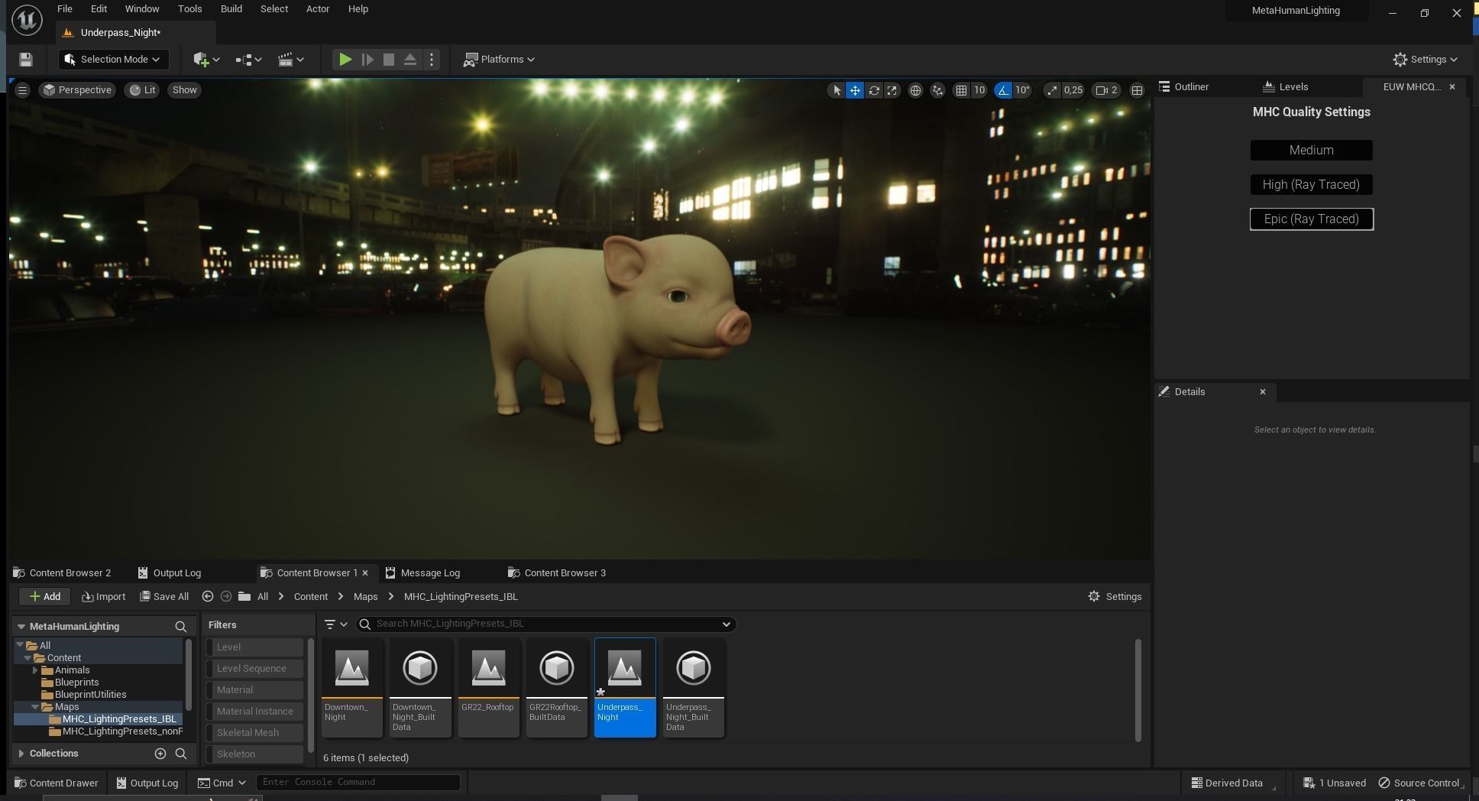Viewport: 1479px width, 801px height.
Task: Click viewport layout maximize icon
Action: (1137, 90)
